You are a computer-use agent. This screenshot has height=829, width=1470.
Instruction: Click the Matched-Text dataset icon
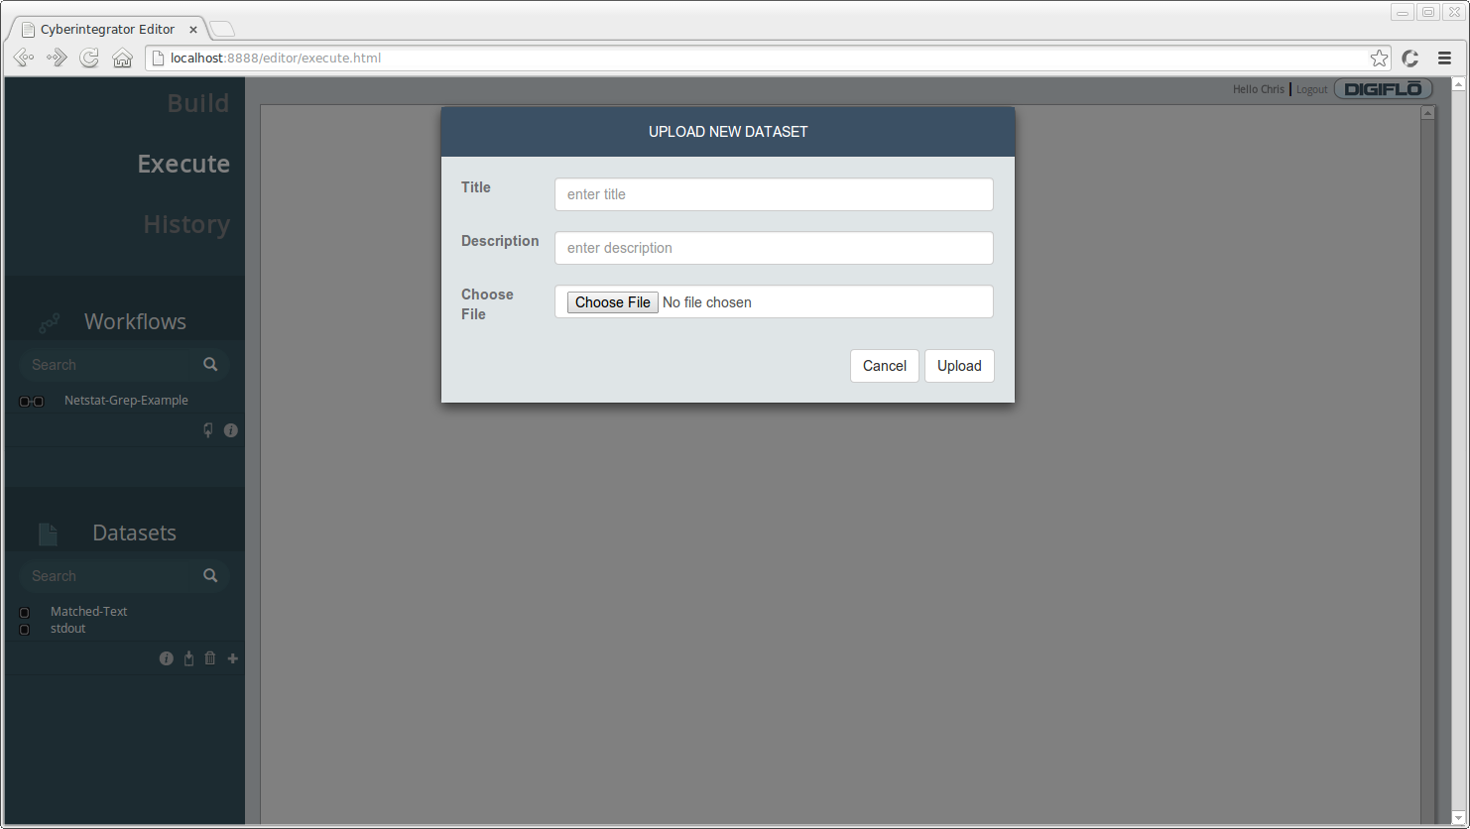tap(25, 613)
